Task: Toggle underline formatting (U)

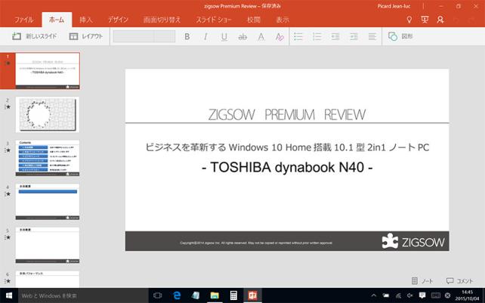Action: [x=224, y=37]
